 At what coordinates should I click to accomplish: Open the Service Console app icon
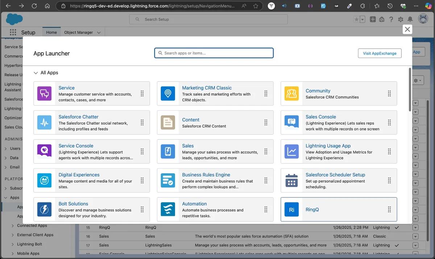pyautogui.click(x=45, y=151)
